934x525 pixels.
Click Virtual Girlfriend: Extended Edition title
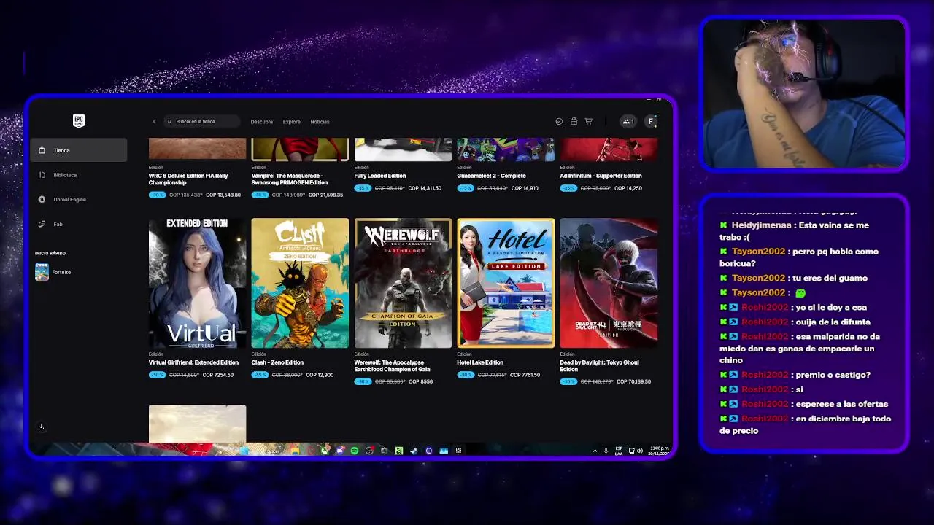tap(193, 362)
